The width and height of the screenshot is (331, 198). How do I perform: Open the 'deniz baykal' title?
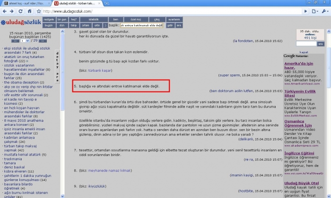(x=14, y=167)
